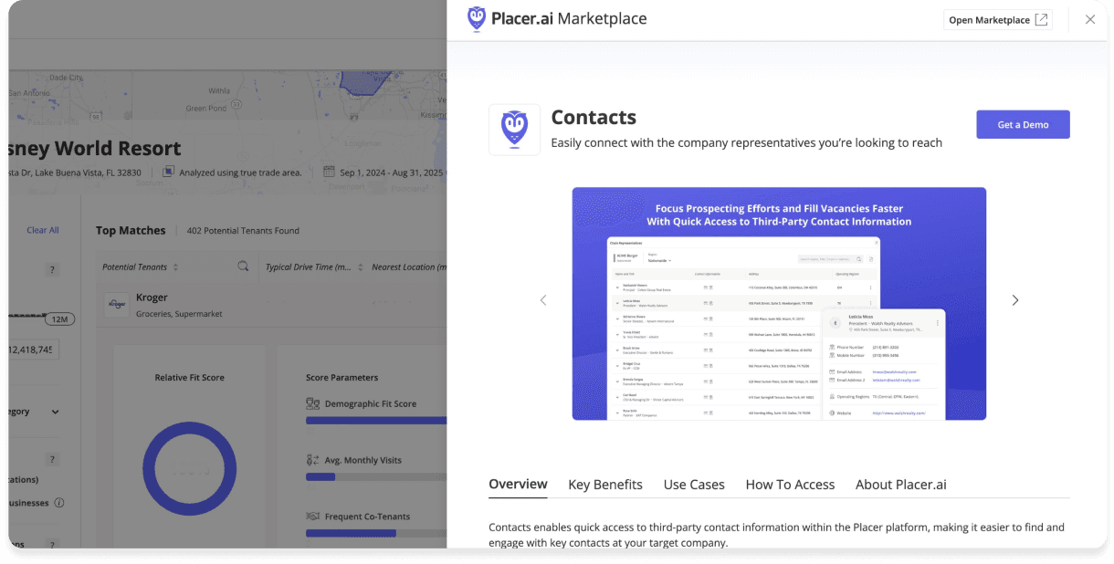Advance the carousel with the right chevron
This screenshot has width=1114, height=564.
coord(1015,299)
